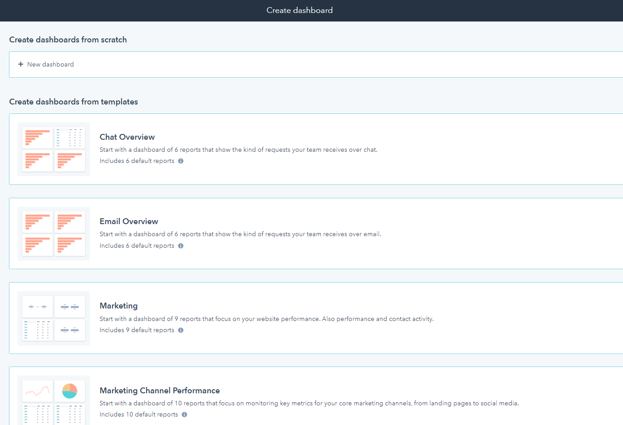Choose the Marketing template title

click(119, 306)
